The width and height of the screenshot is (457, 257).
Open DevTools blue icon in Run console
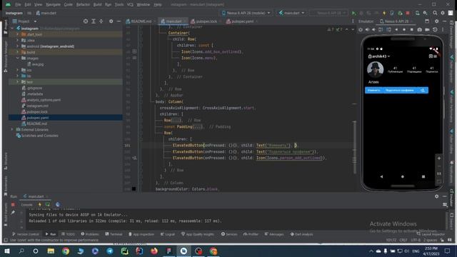(58, 205)
